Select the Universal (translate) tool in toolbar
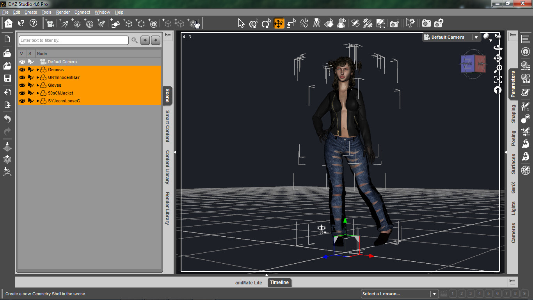Image resolution: width=533 pixels, height=300 pixels. pos(279,23)
